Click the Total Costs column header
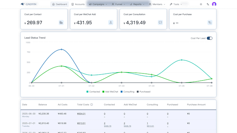The height and width of the screenshot is (133, 237). tap(83, 105)
